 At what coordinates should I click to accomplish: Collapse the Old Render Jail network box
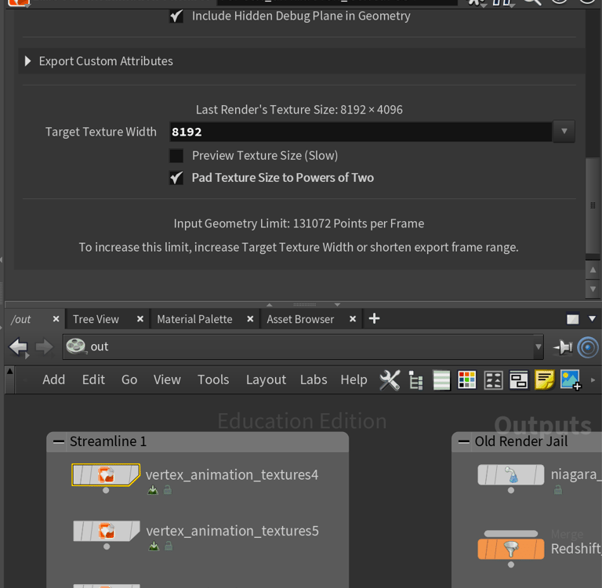[x=464, y=441]
